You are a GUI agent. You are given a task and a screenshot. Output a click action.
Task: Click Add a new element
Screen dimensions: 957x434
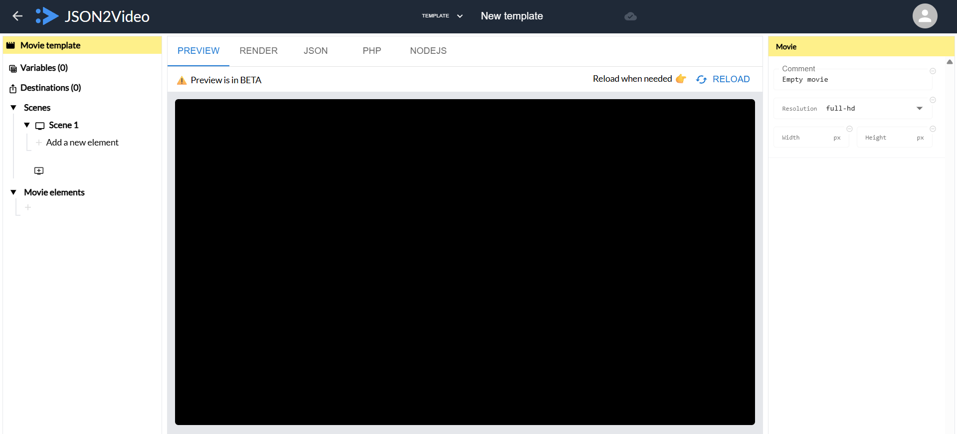82,143
